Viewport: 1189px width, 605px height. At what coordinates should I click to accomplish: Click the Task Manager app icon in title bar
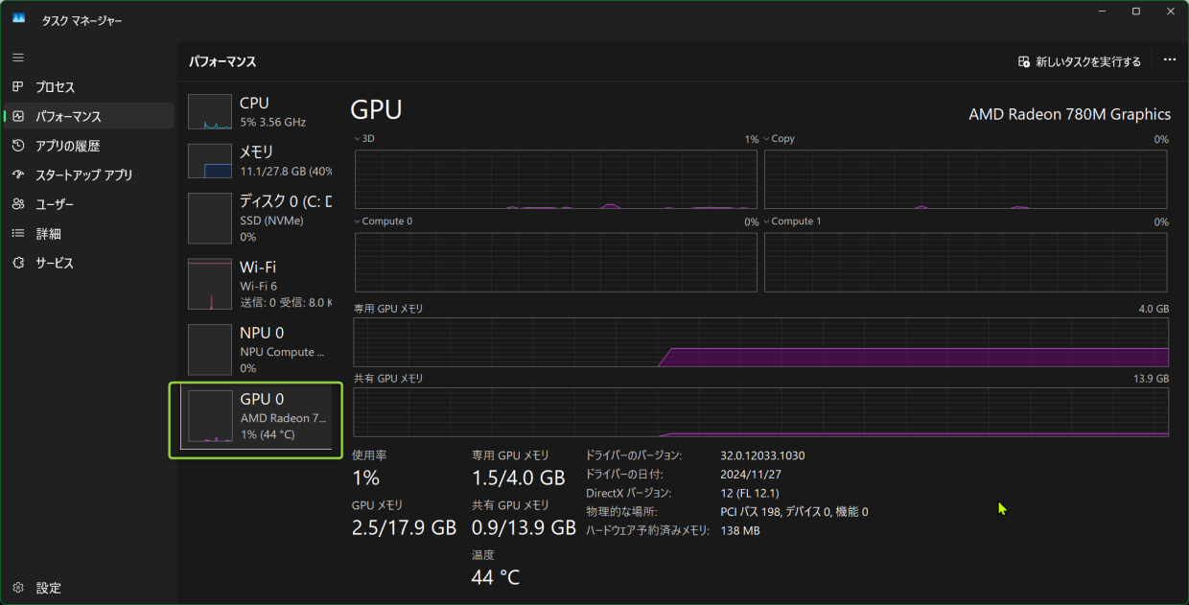click(x=18, y=19)
